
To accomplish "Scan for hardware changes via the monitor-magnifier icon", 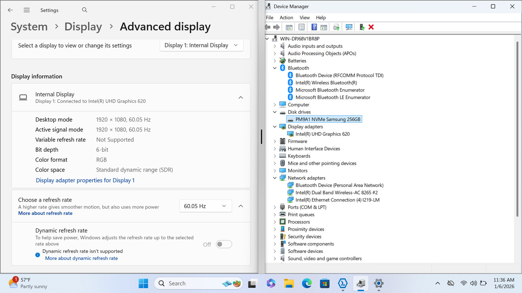I will [349, 27].
